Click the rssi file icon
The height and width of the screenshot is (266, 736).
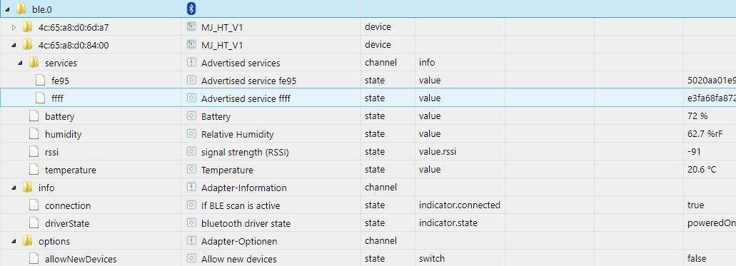point(34,151)
